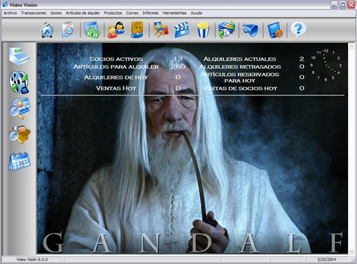Click the Artículos reservados para hoy label
This screenshot has height=264, width=357.
pyautogui.click(x=240, y=77)
